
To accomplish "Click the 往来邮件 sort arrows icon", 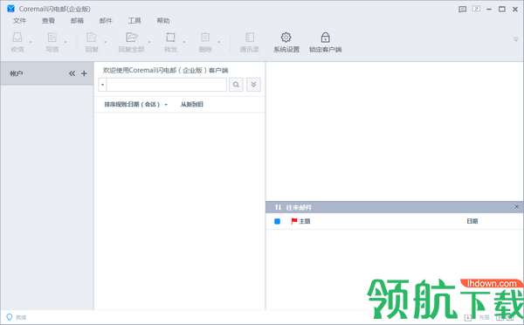I will click(x=278, y=207).
